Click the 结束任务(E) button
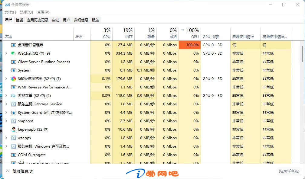 [289, 171]
